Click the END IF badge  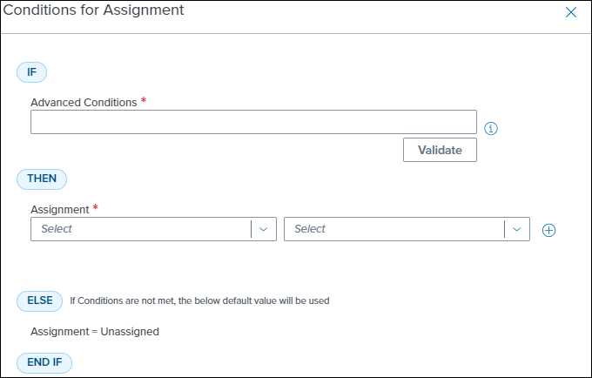pos(44,362)
